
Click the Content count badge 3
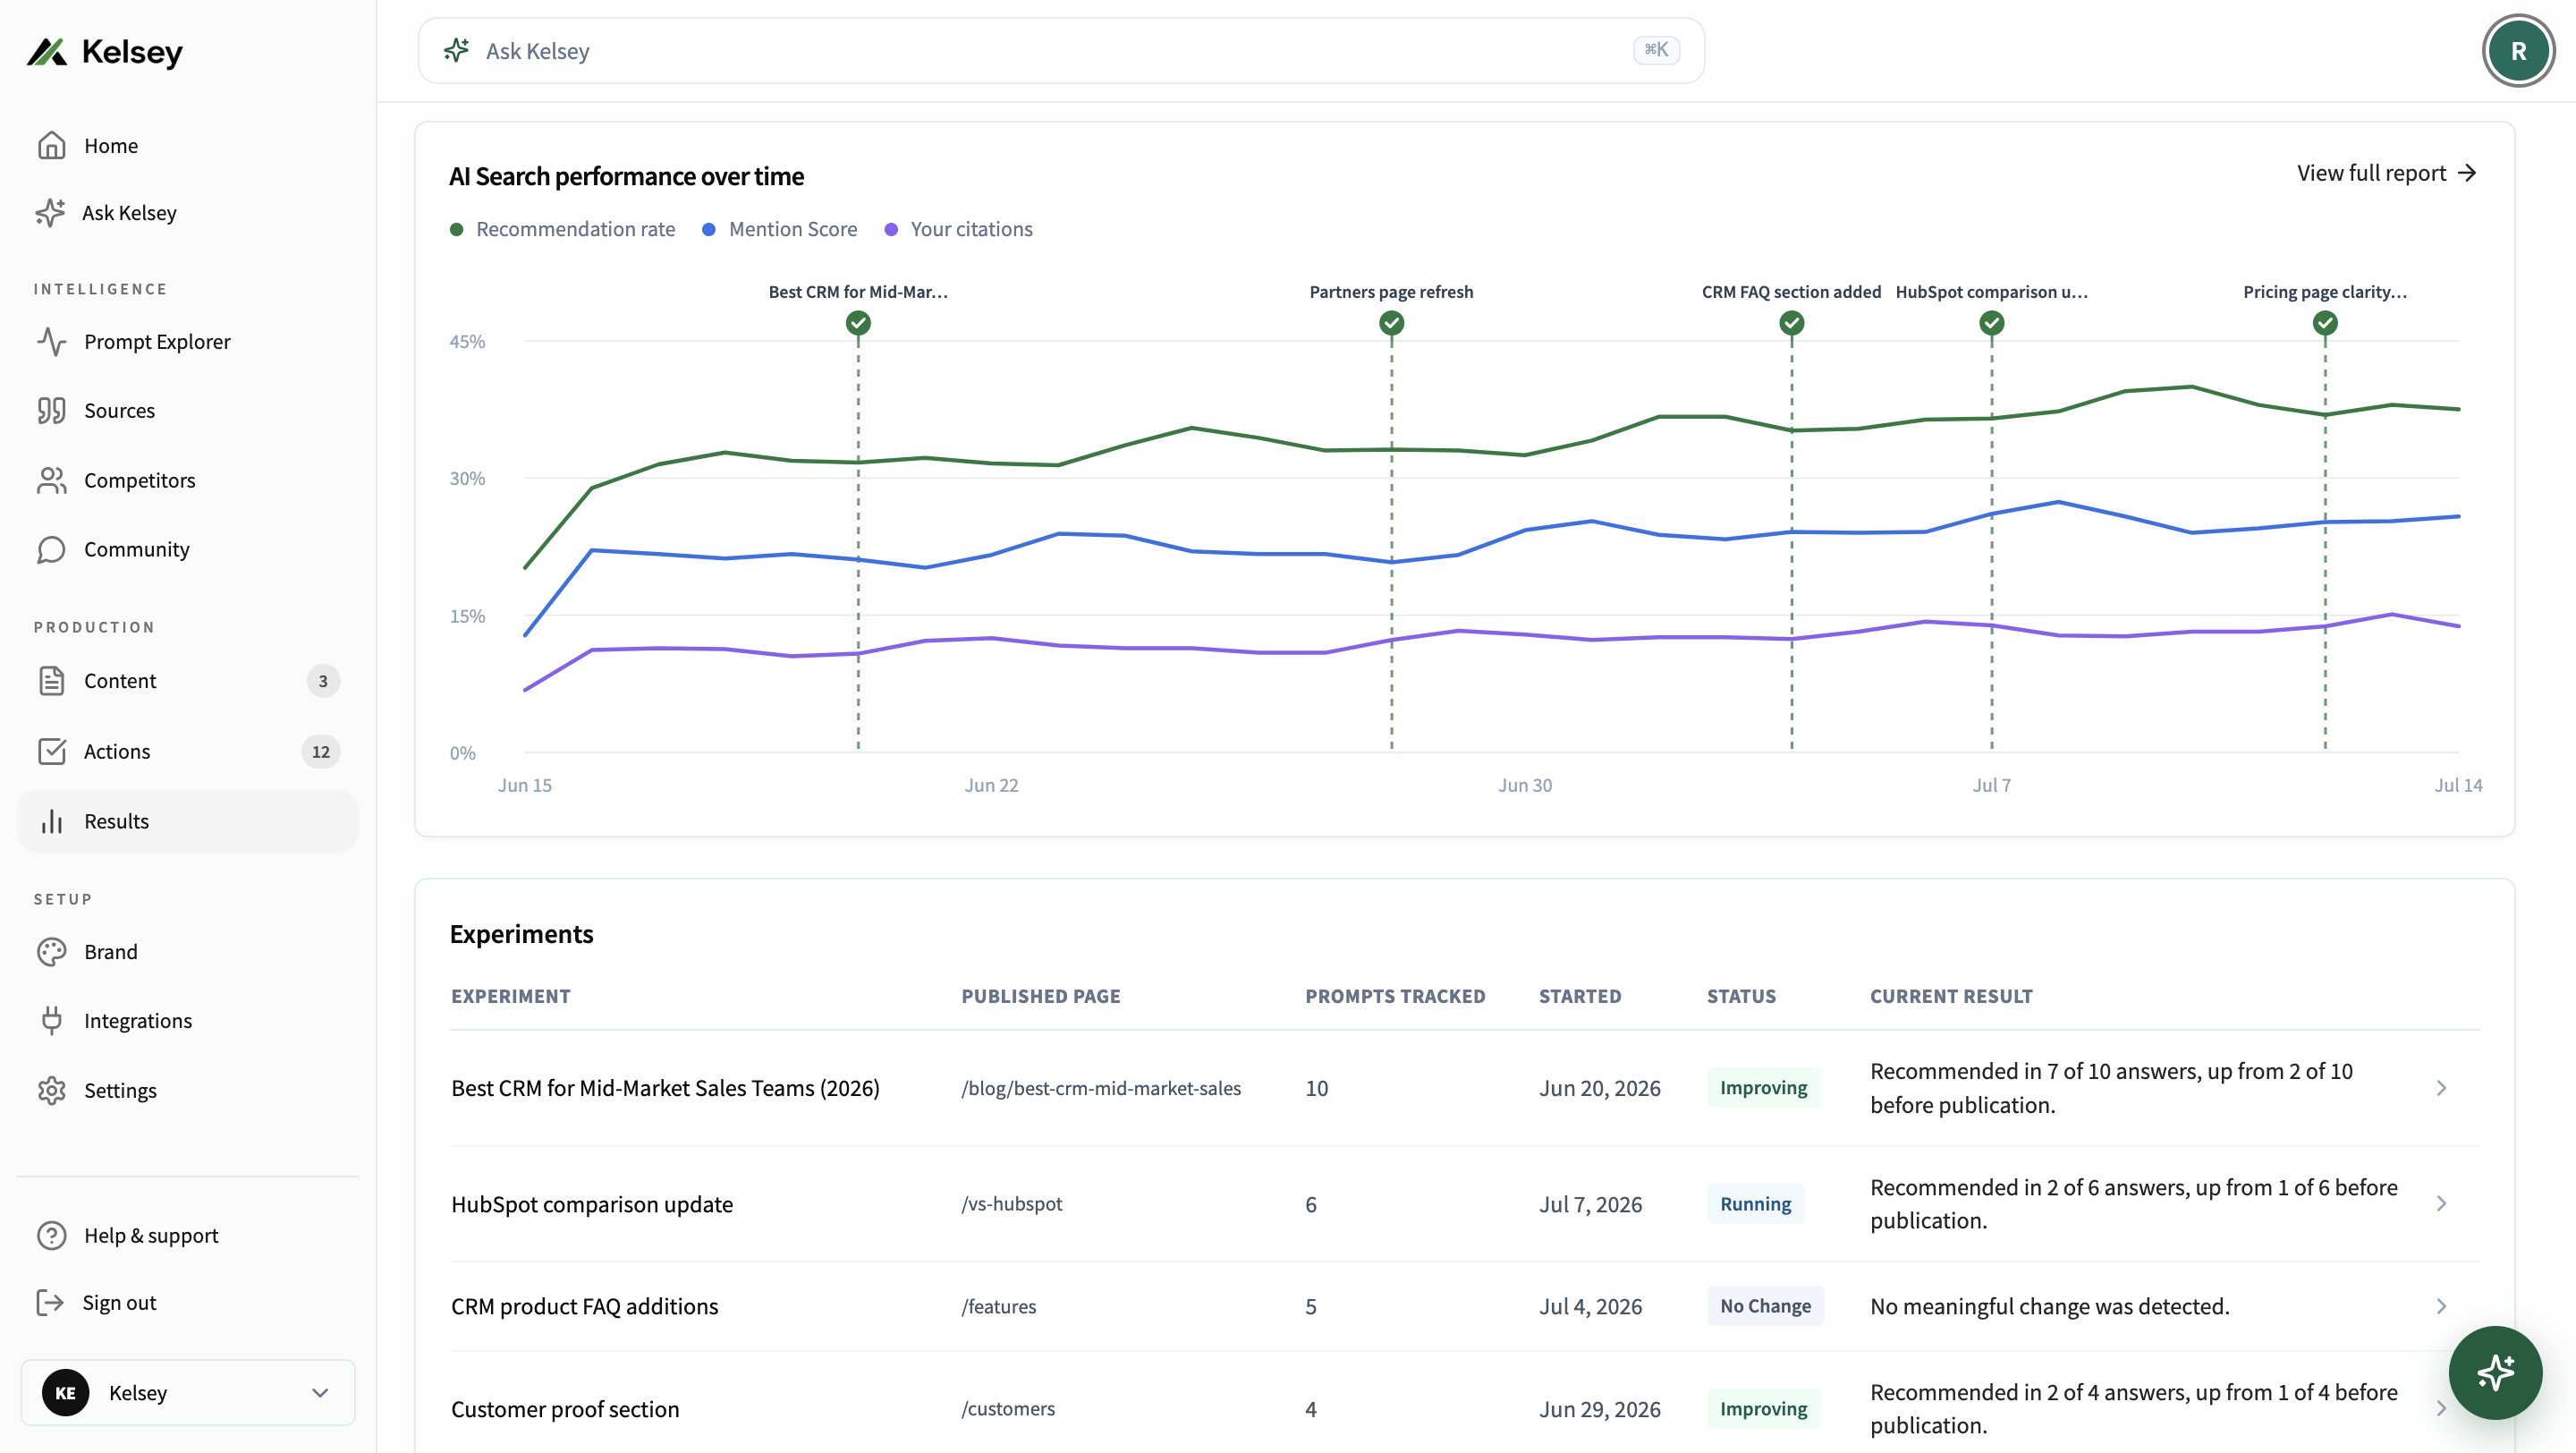(323, 681)
